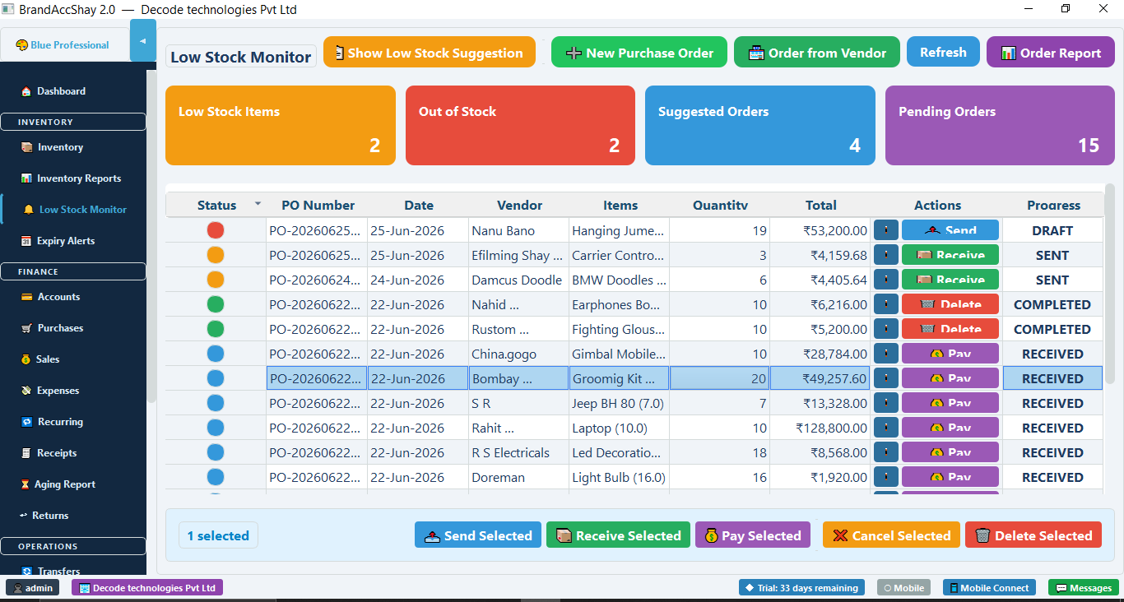
Task: Click the Pending Orders card
Action: pos(1000,125)
